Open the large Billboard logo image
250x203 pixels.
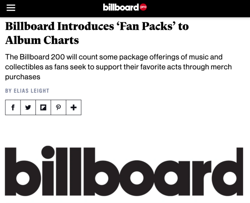[124, 171]
